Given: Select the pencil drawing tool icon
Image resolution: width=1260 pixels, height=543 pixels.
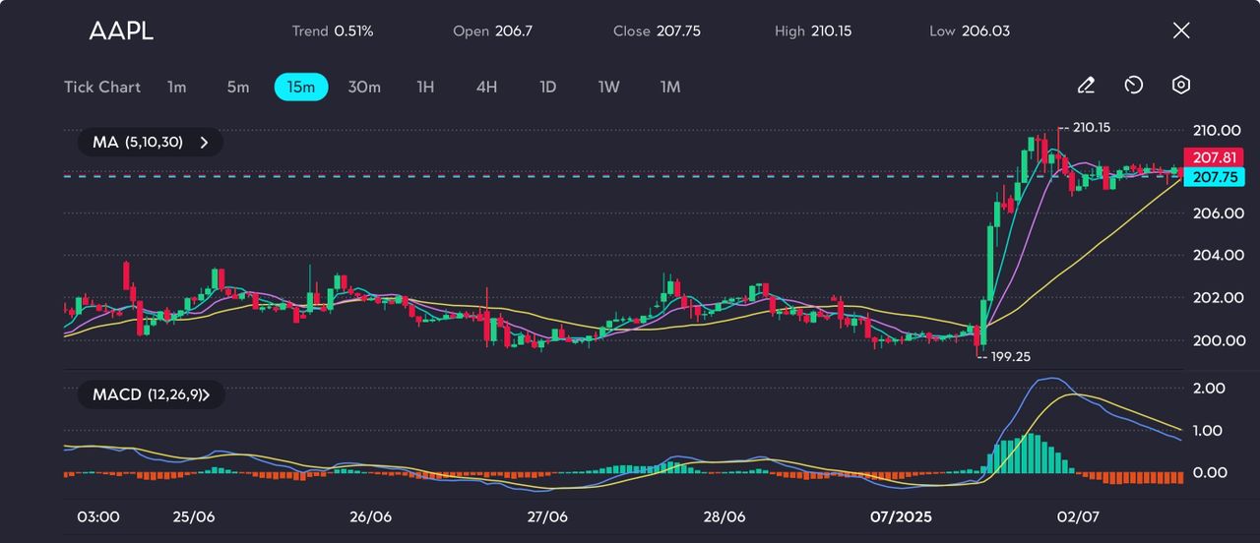Looking at the screenshot, I should coord(1086,86).
